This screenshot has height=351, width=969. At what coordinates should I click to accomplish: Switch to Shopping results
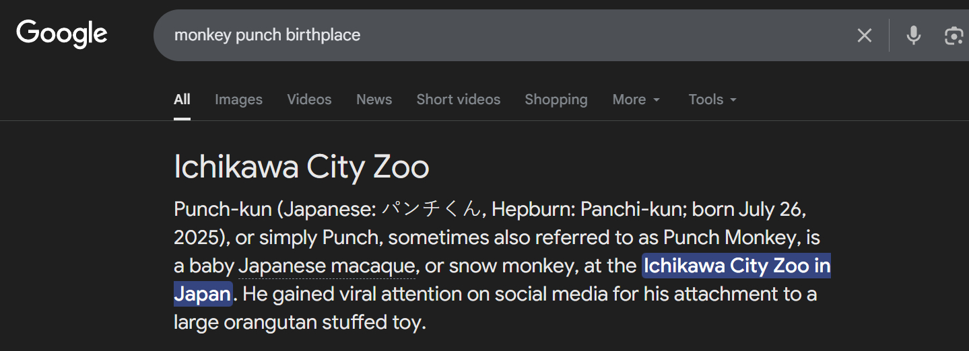click(556, 100)
